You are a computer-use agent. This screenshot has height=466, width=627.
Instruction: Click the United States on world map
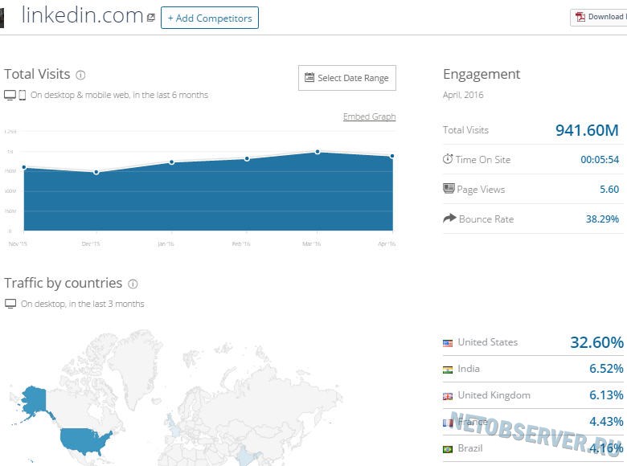pyautogui.click(x=83, y=440)
